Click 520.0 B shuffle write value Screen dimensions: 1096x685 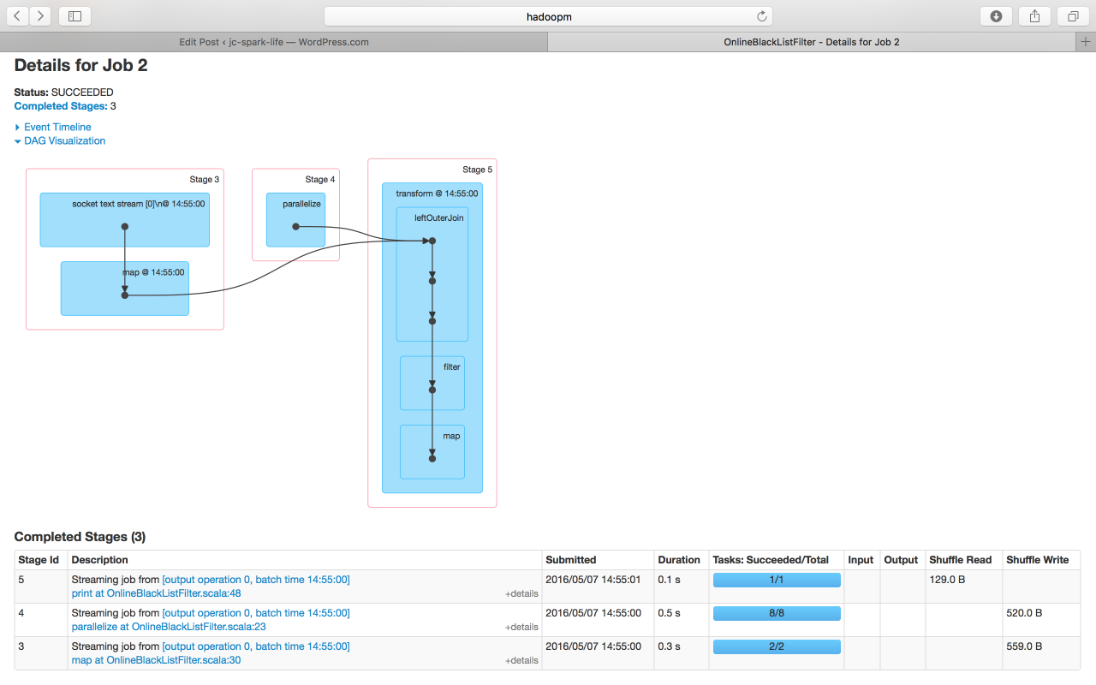tap(1024, 613)
